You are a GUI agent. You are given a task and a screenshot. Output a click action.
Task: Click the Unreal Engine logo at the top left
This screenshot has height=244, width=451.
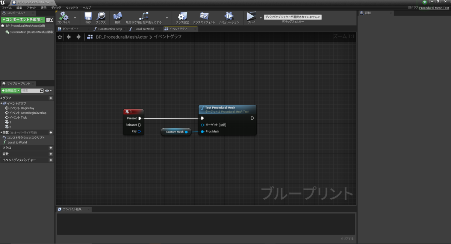pyautogui.click(x=3, y=3)
